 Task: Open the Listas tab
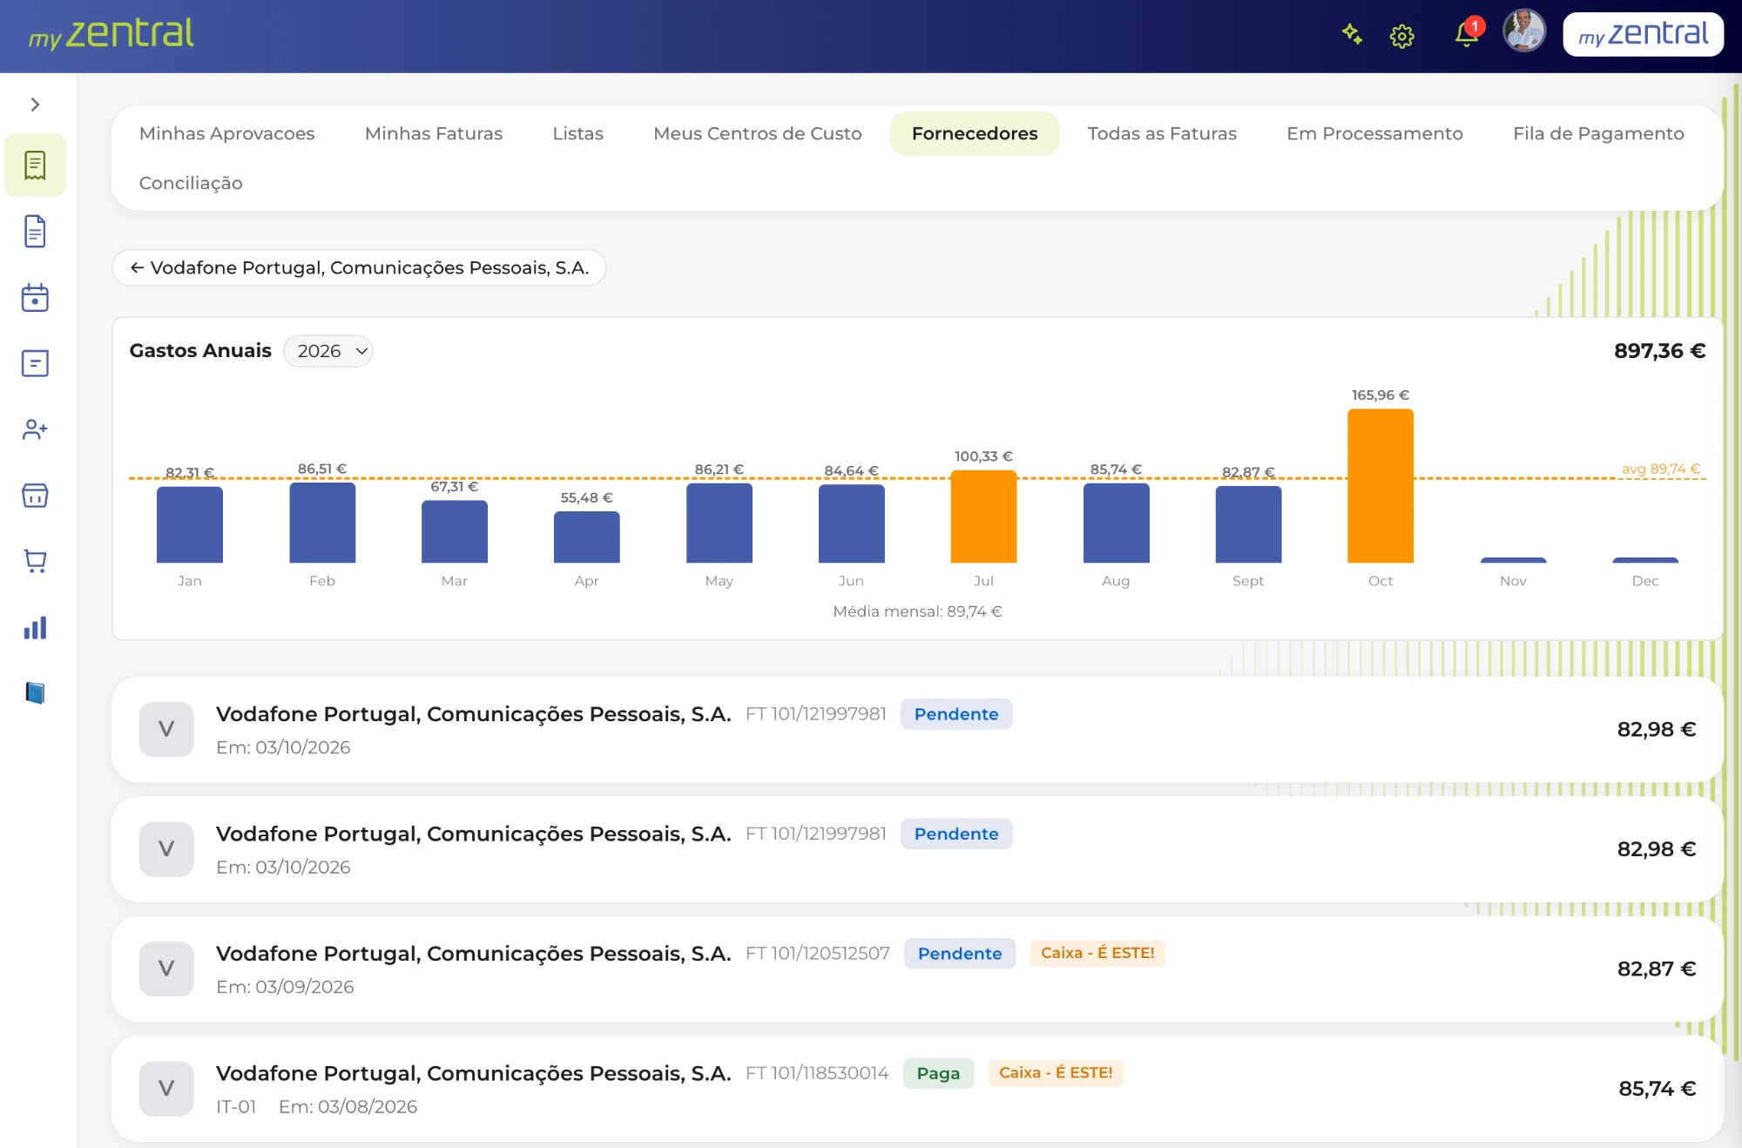(577, 133)
